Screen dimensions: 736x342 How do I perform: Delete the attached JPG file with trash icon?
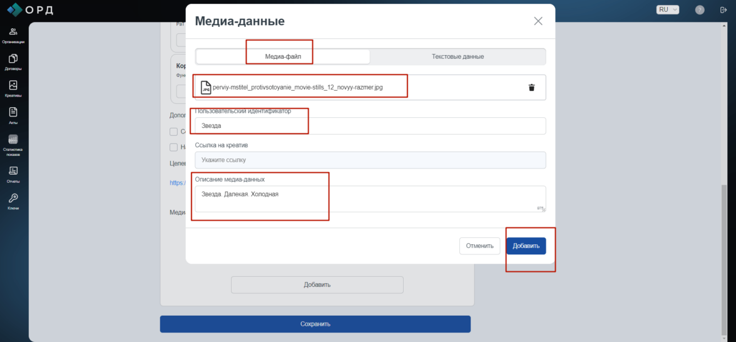click(531, 88)
